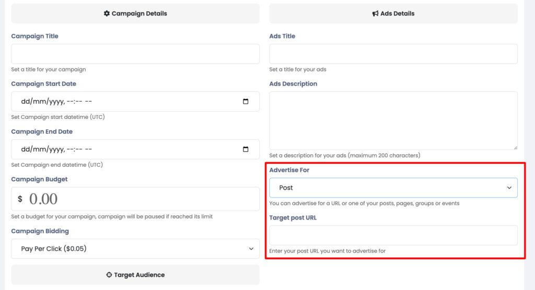535x290 pixels.
Task: Click the dollar sign in Campaign Budget
Action: click(x=20, y=199)
